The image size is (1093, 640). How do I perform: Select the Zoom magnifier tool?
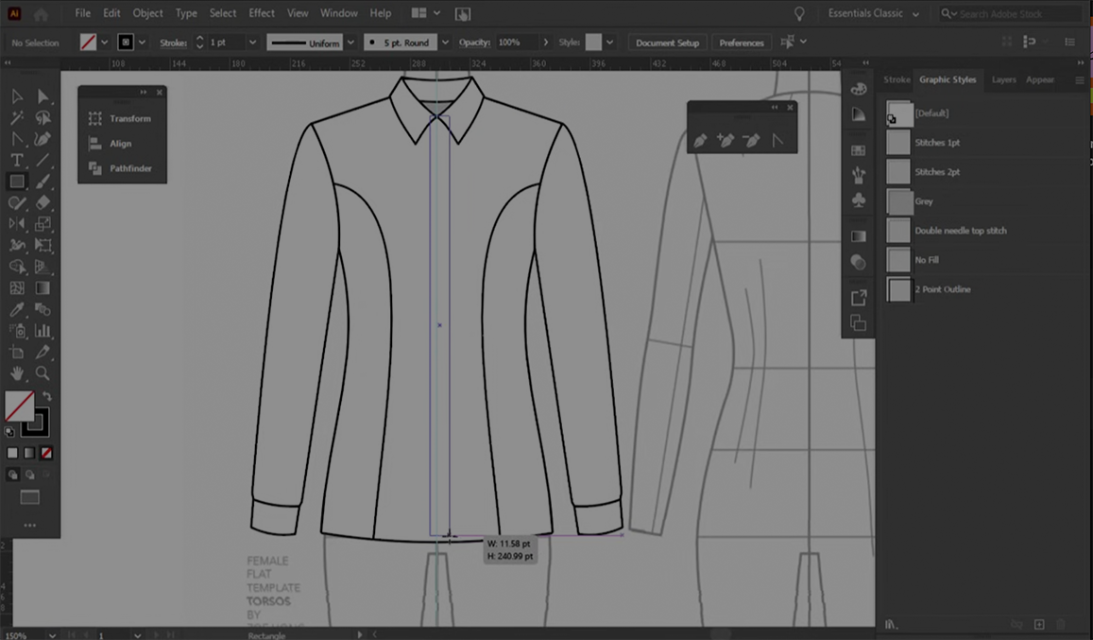(43, 372)
